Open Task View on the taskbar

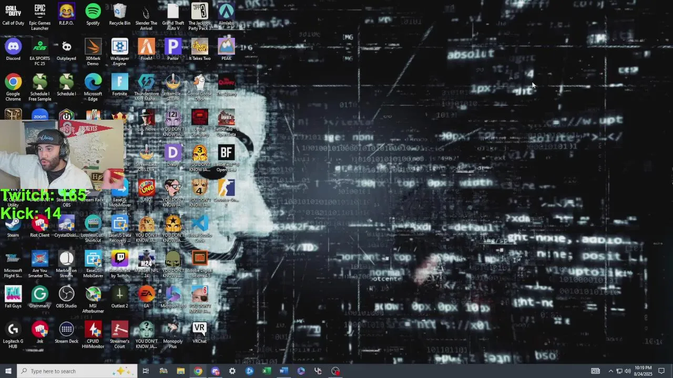(x=146, y=371)
